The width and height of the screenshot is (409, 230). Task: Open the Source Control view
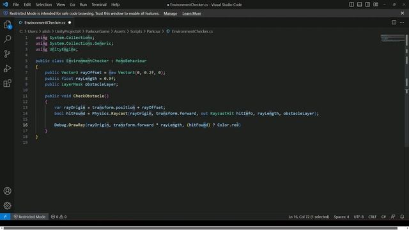[7, 54]
